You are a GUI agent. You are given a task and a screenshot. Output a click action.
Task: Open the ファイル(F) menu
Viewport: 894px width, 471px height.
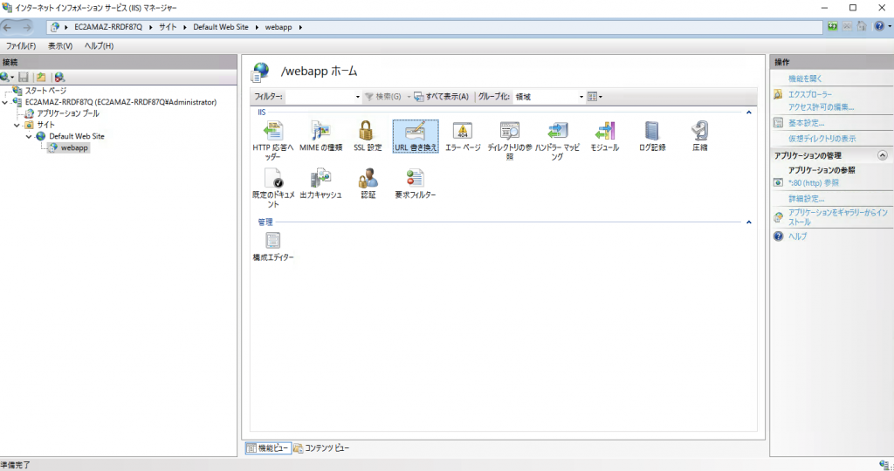(21, 45)
